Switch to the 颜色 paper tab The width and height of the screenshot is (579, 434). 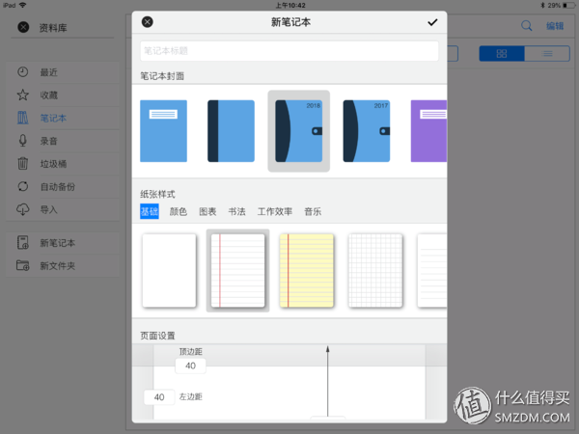pyautogui.click(x=179, y=211)
